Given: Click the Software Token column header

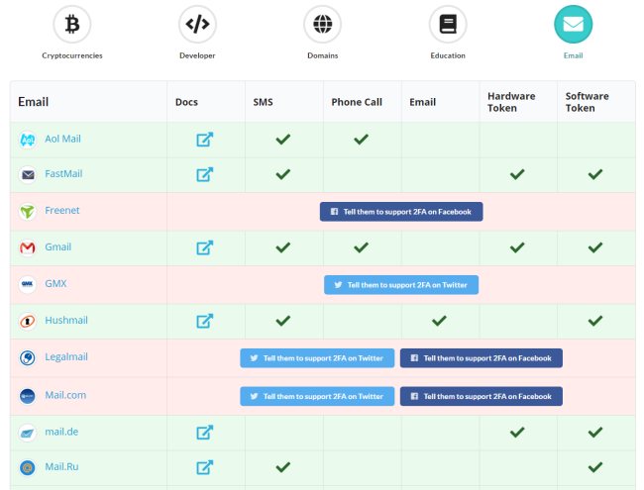Looking at the screenshot, I should tap(587, 102).
